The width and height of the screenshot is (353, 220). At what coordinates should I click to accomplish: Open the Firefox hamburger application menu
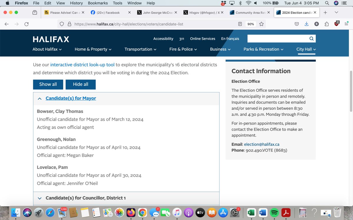(347, 24)
